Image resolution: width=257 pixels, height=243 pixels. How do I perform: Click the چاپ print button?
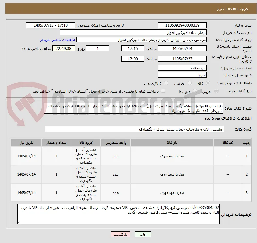[x=143, y=234]
